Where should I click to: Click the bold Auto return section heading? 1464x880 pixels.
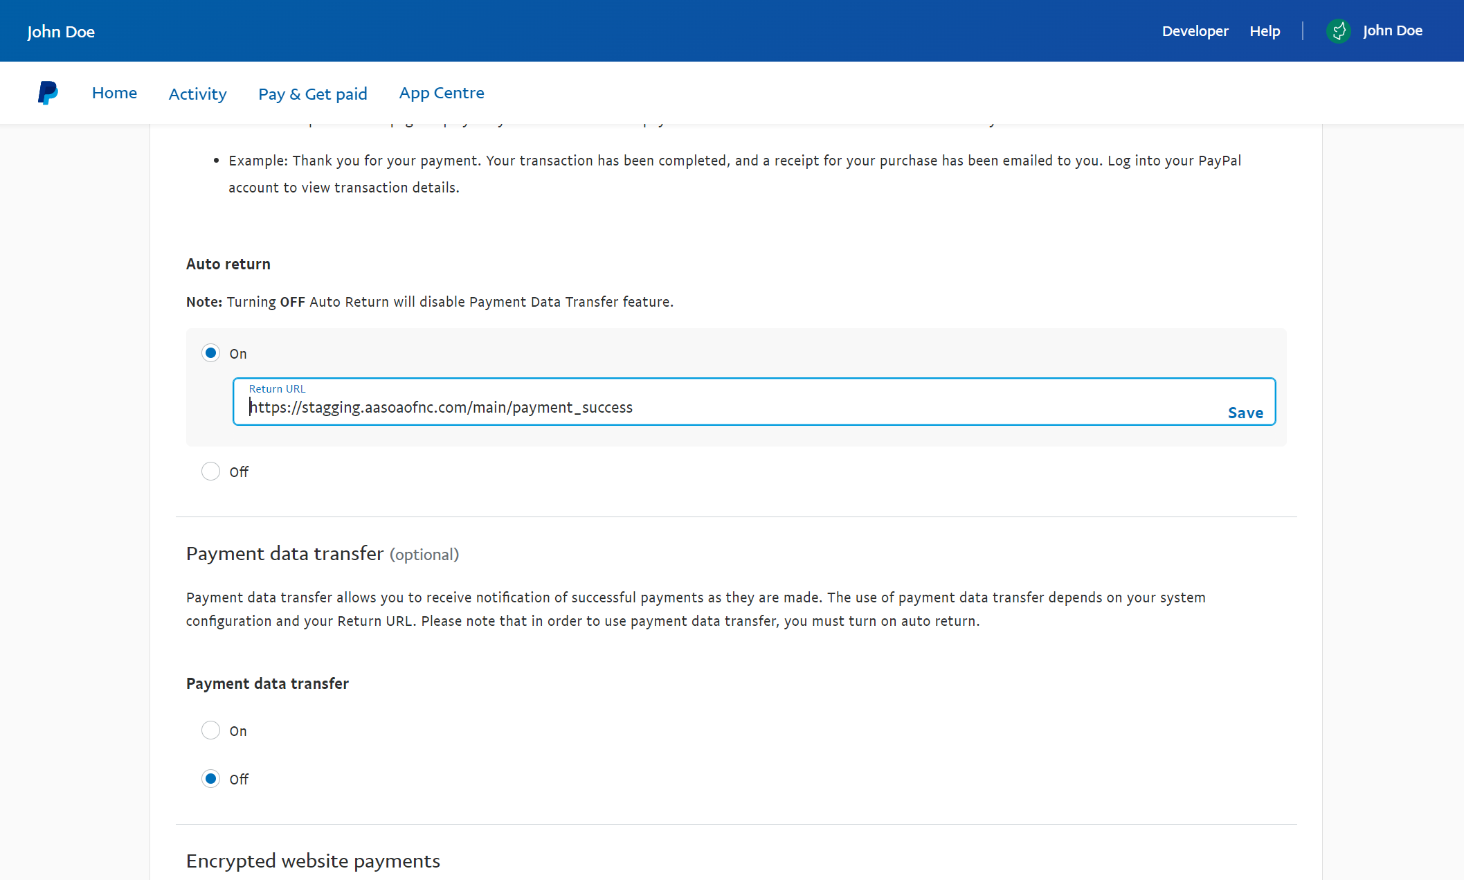click(x=228, y=264)
